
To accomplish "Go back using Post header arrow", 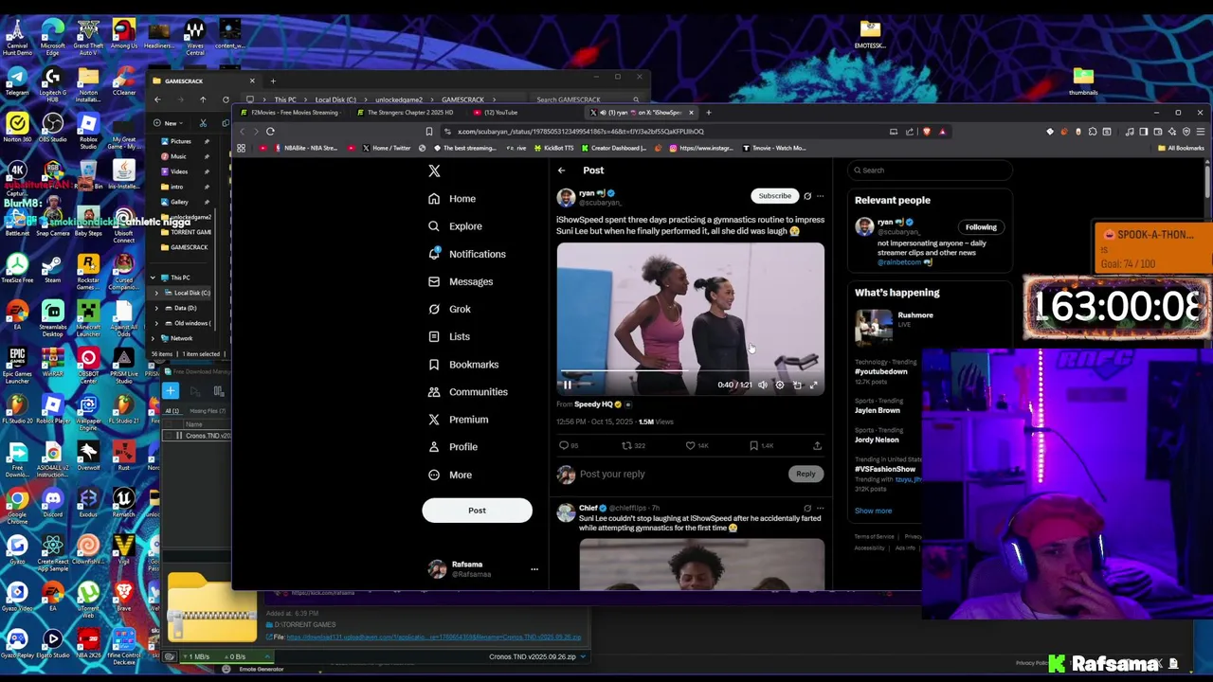I will [561, 170].
